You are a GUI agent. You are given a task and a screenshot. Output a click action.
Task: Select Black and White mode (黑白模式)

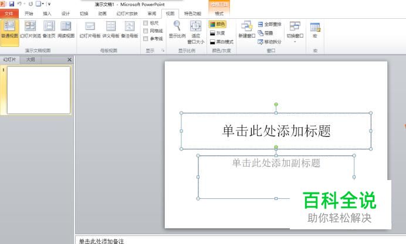click(222, 42)
